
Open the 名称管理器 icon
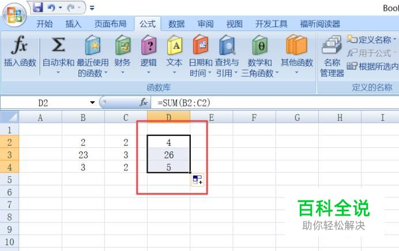pos(332,45)
